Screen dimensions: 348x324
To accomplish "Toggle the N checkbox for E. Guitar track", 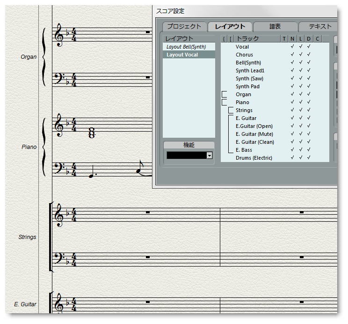I will point(292,118).
